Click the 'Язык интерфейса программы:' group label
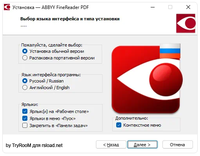Viewport: 200px width, 156px height. tap(51, 75)
